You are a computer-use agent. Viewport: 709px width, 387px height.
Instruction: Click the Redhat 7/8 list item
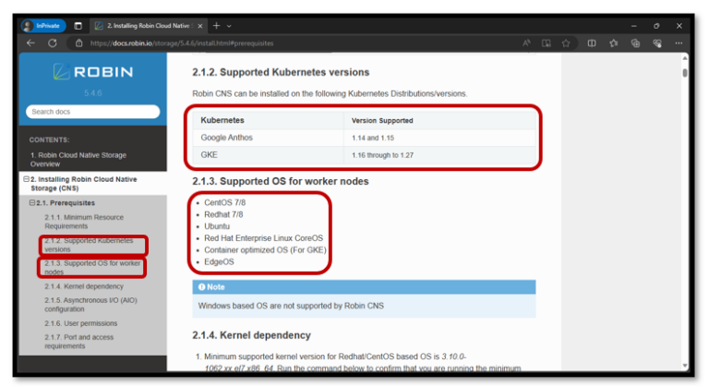(x=223, y=214)
